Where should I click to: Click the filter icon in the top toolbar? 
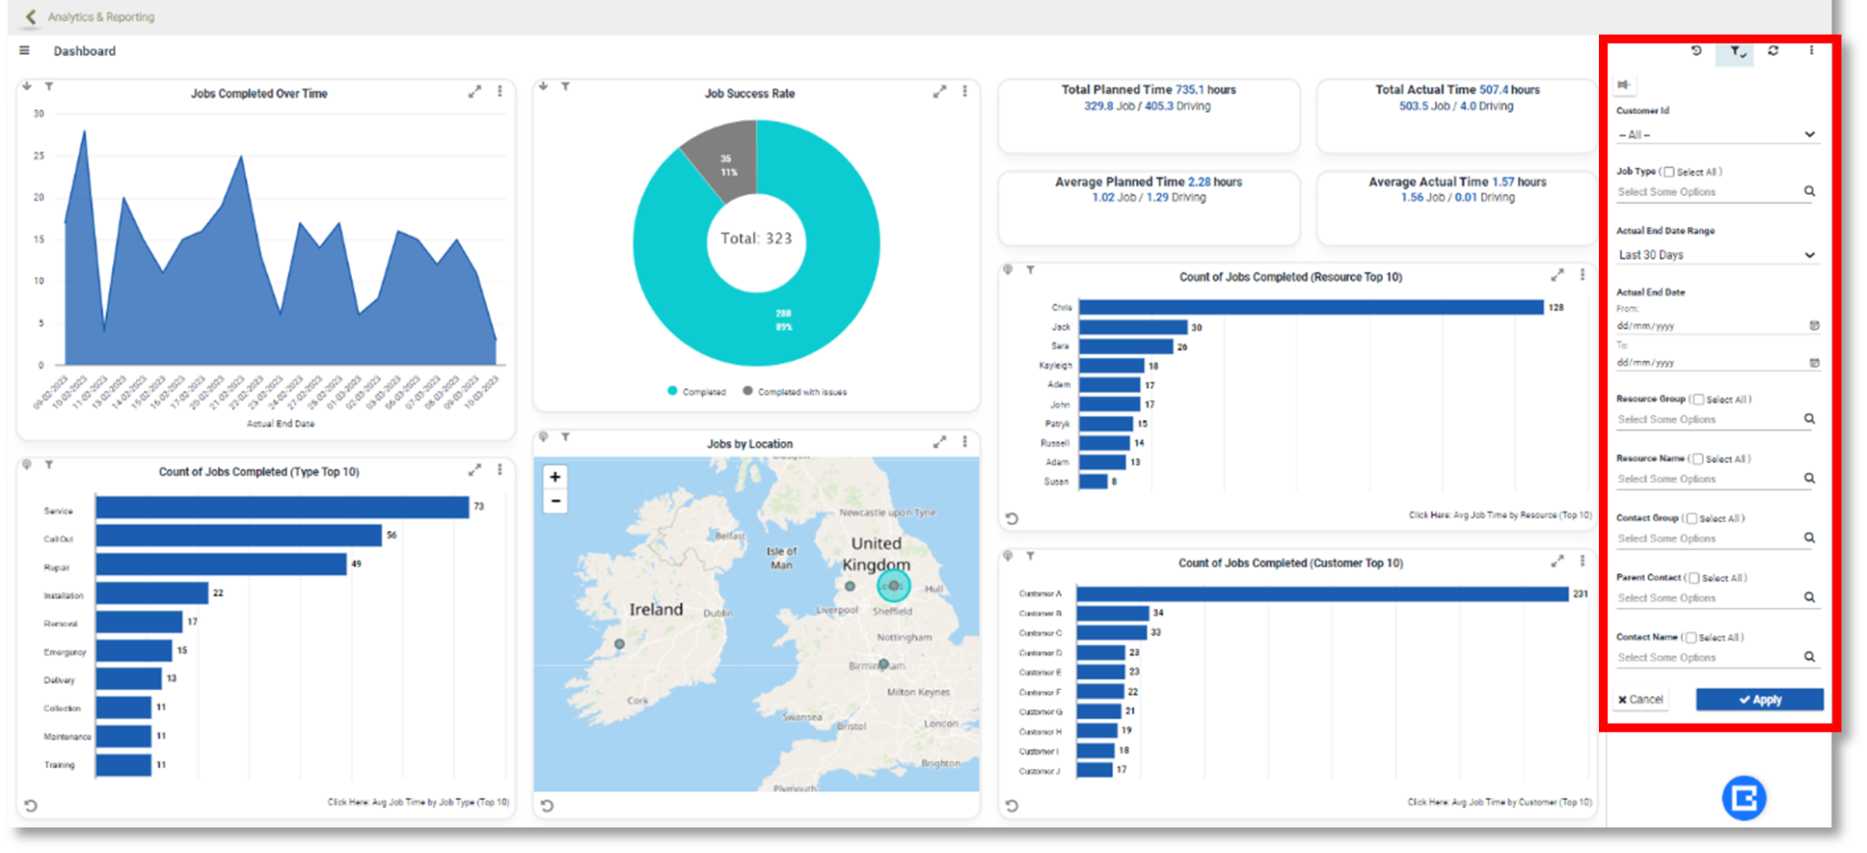tap(1737, 52)
